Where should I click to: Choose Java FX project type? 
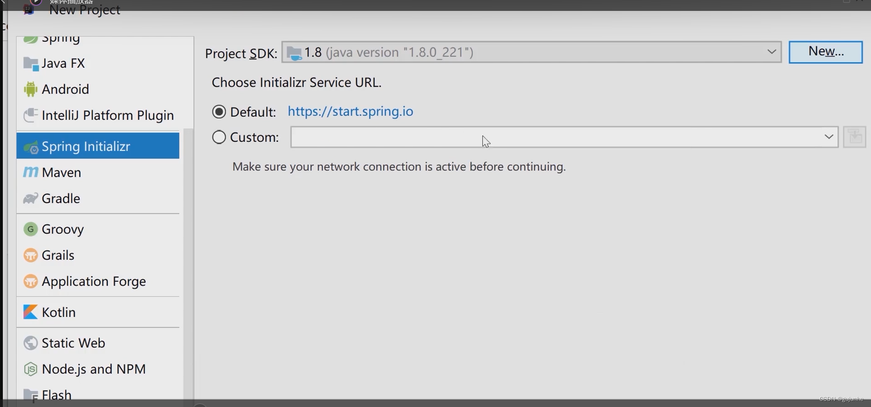(x=98, y=64)
